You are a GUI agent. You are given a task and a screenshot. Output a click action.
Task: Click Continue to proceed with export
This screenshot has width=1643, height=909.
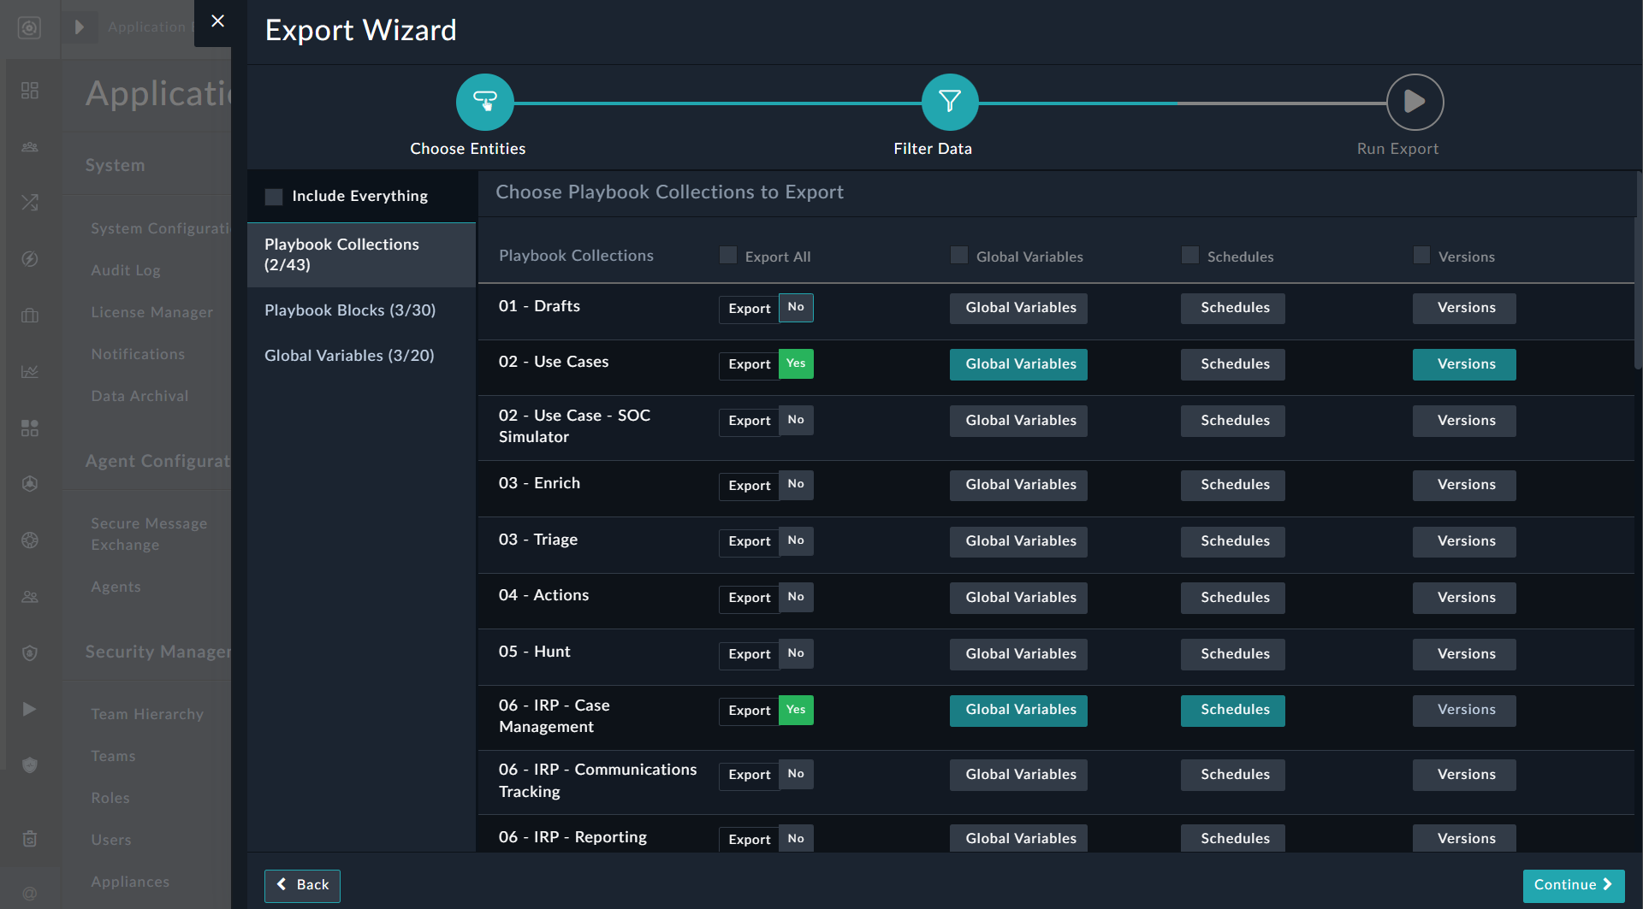coord(1573,885)
